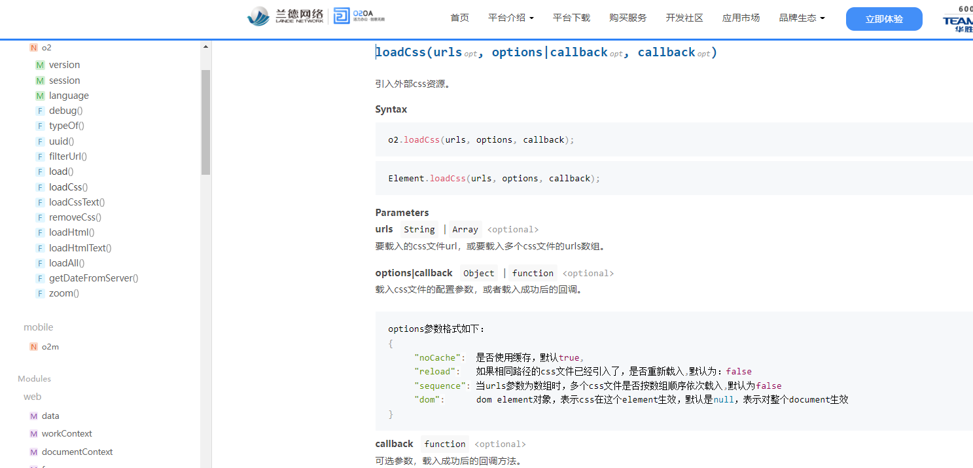Go to the uuid() function docs

pyautogui.click(x=62, y=141)
